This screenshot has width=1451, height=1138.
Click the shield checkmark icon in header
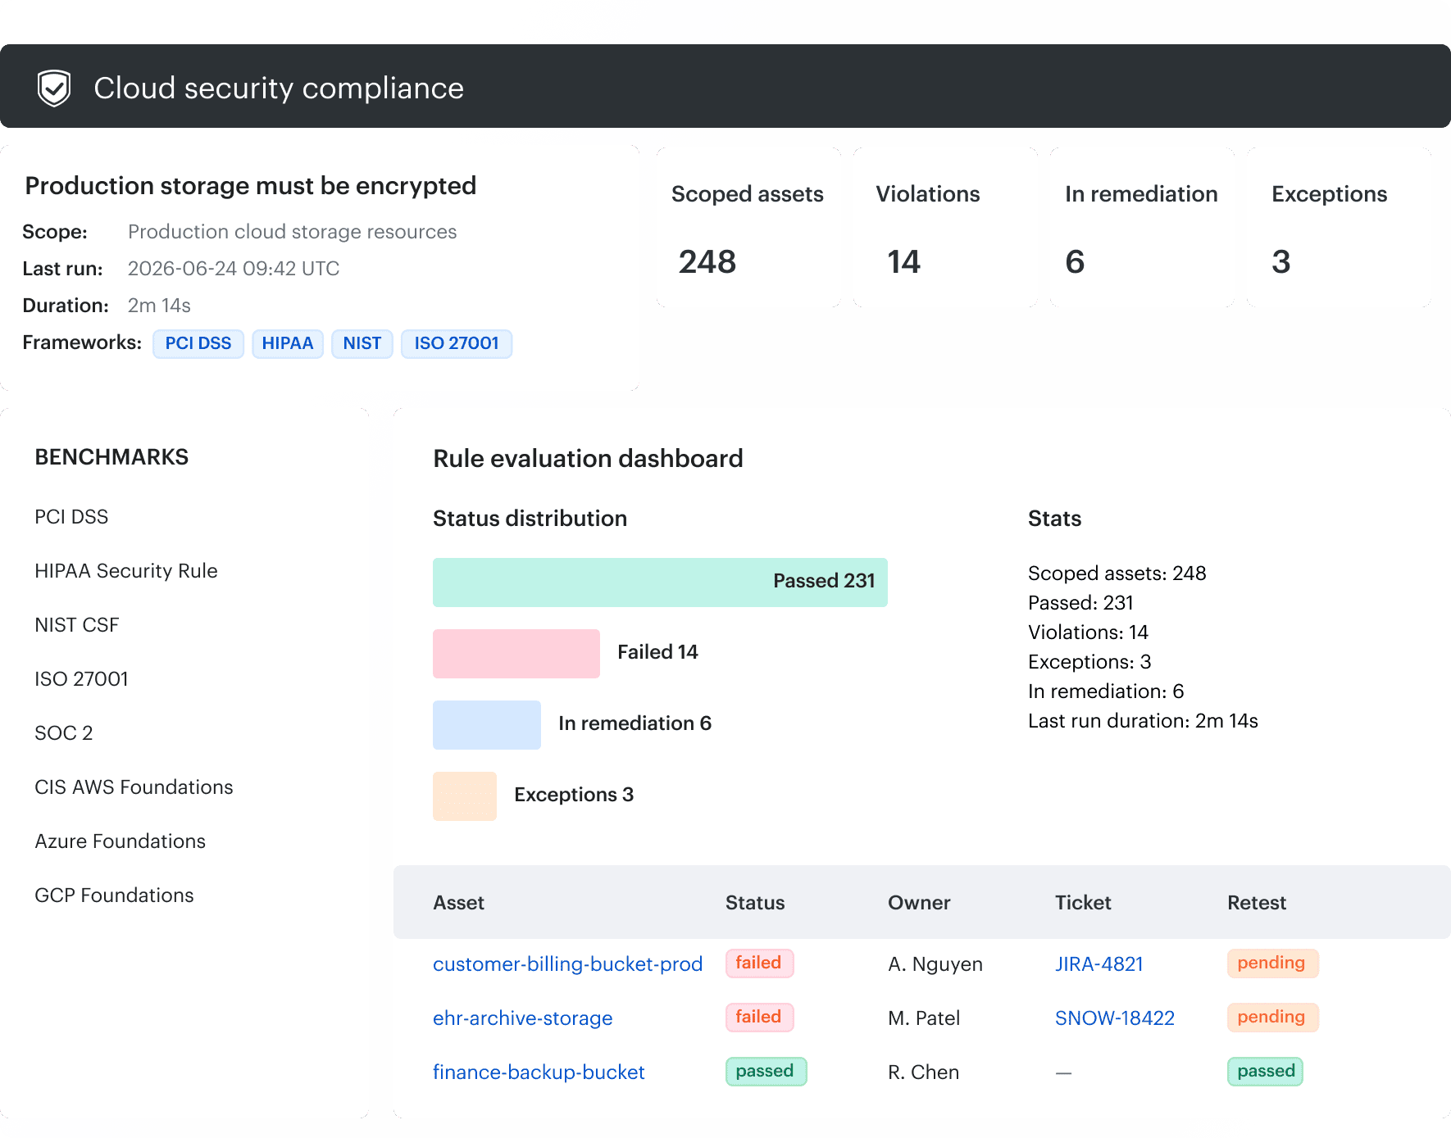(54, 88)
